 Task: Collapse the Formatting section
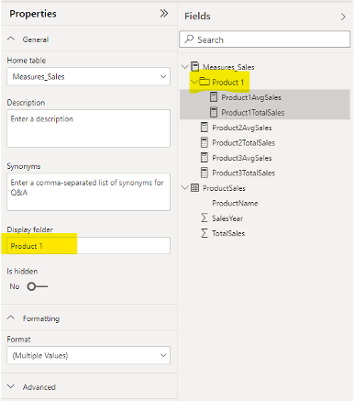(x=11, y=318)
